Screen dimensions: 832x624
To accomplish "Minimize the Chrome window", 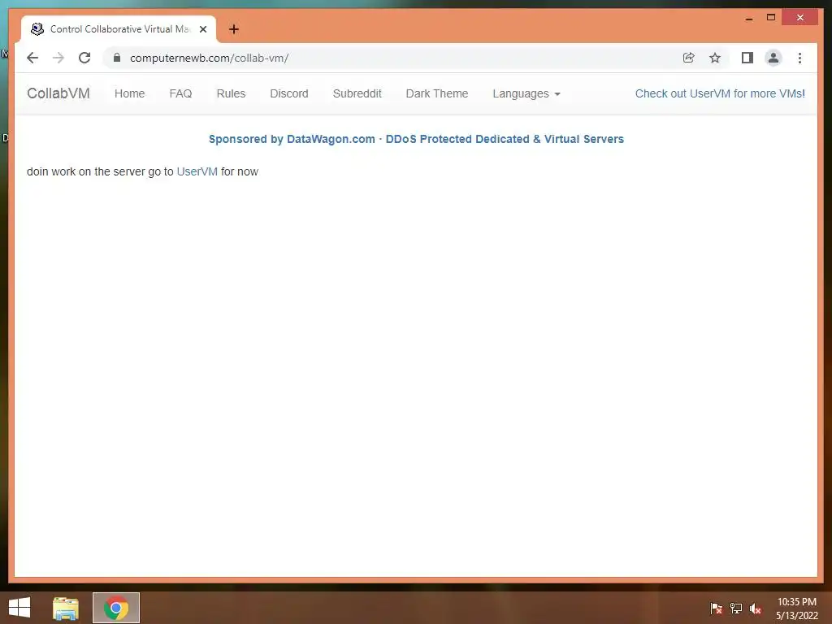I will coord(748,18).
